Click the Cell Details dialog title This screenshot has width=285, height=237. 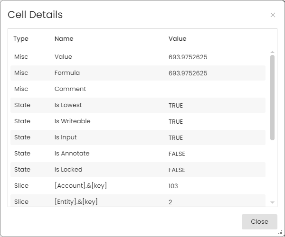[x=35, y=15]
